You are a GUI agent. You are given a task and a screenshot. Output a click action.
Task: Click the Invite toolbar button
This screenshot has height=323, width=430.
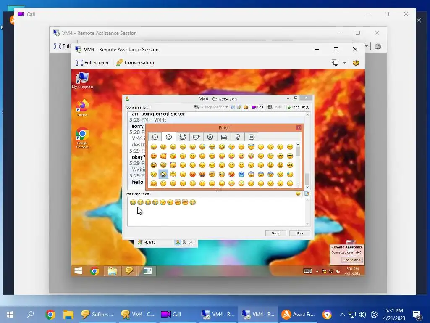click(x=275, y=107)
